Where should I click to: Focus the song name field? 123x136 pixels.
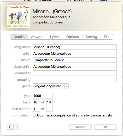pos(75,47)
